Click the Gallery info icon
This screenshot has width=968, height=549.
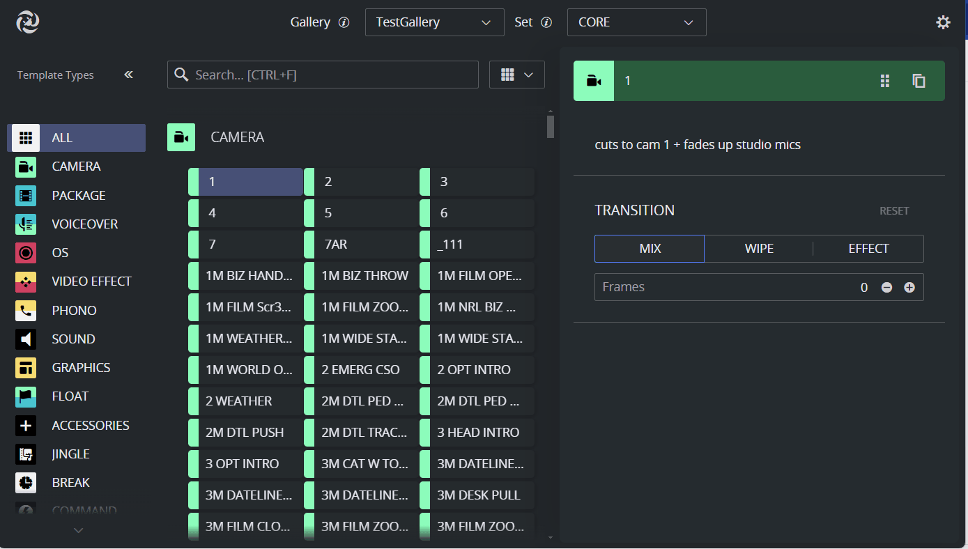pyautogui.click(x=344, y=22)
